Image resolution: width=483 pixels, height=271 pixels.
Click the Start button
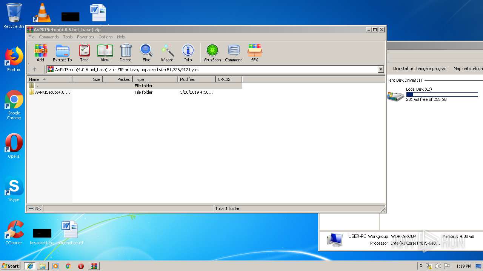point(11,266)
